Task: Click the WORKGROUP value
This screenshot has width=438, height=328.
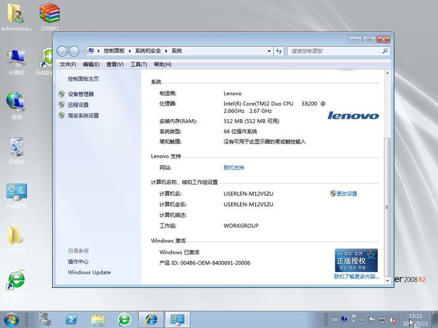Action: (x=241, y=225)
